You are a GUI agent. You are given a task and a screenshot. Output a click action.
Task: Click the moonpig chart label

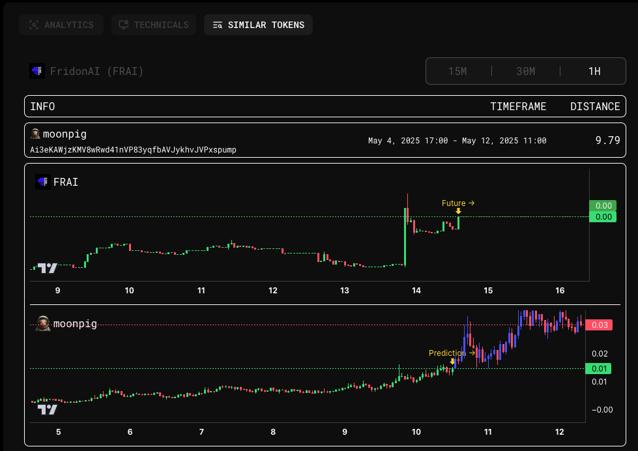tap(76, 324)
